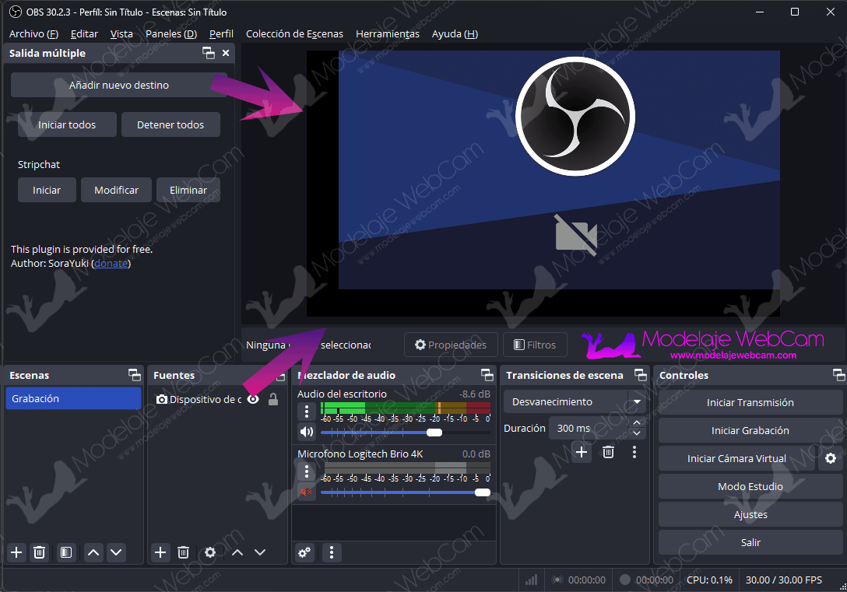
Task: Start the Stripchat output with Iniciar
Action: tap(47, 190)
